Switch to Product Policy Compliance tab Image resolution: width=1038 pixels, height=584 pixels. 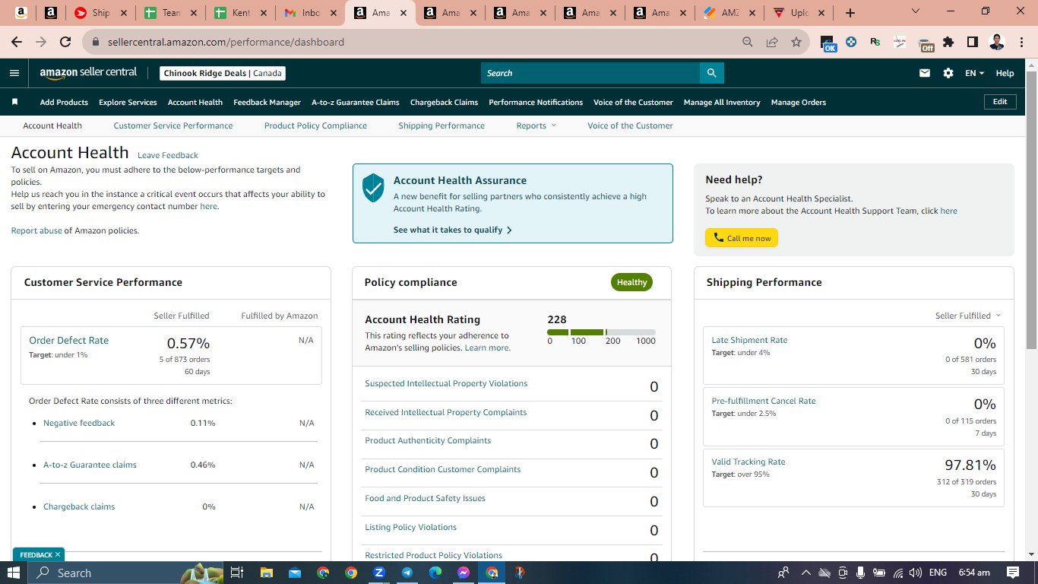pyautogui.click(x=315, y=125)
